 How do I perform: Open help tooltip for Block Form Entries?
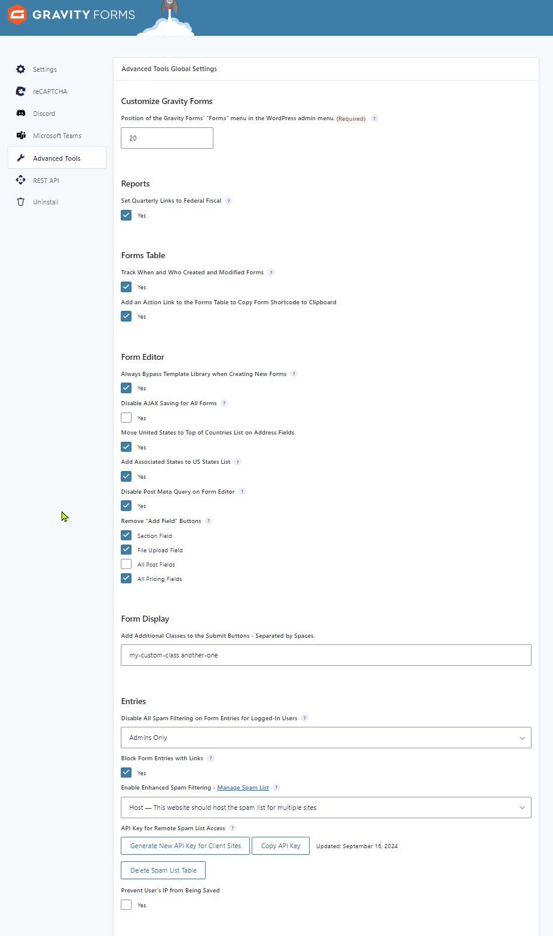point(210,758)
